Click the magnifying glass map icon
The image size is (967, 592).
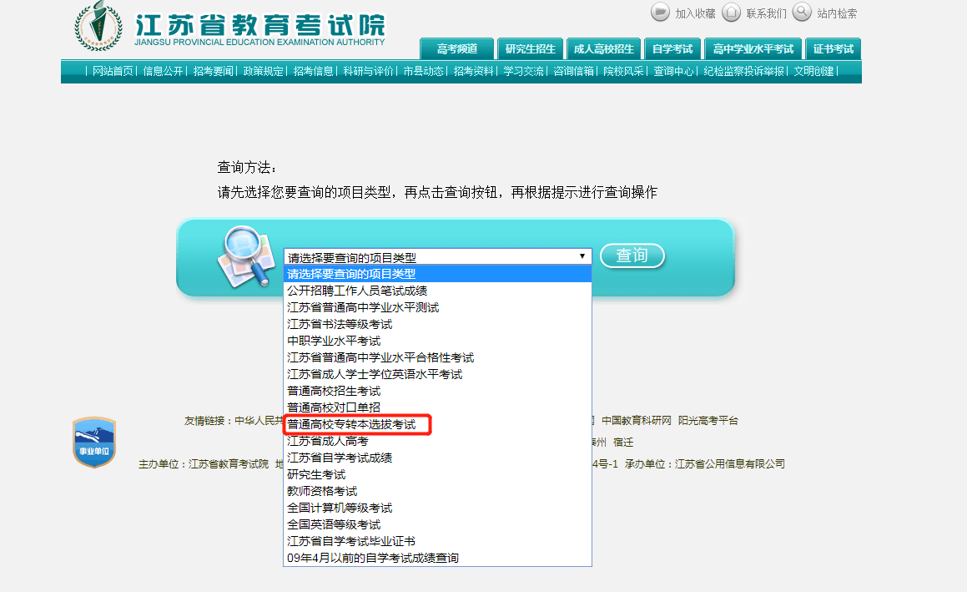pos(247,256)
